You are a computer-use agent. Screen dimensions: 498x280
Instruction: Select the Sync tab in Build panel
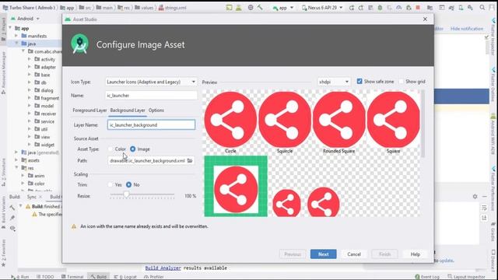pyautogui.click(x=32, y=197)
